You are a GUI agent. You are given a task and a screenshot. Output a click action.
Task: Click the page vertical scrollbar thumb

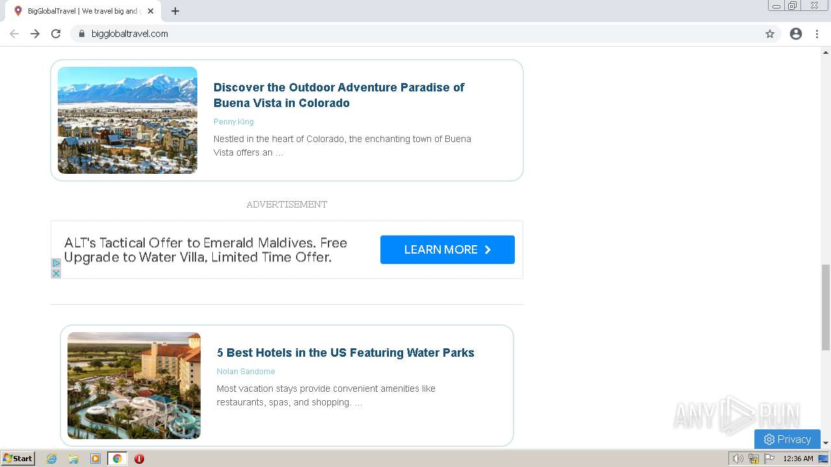pos(826,307)
